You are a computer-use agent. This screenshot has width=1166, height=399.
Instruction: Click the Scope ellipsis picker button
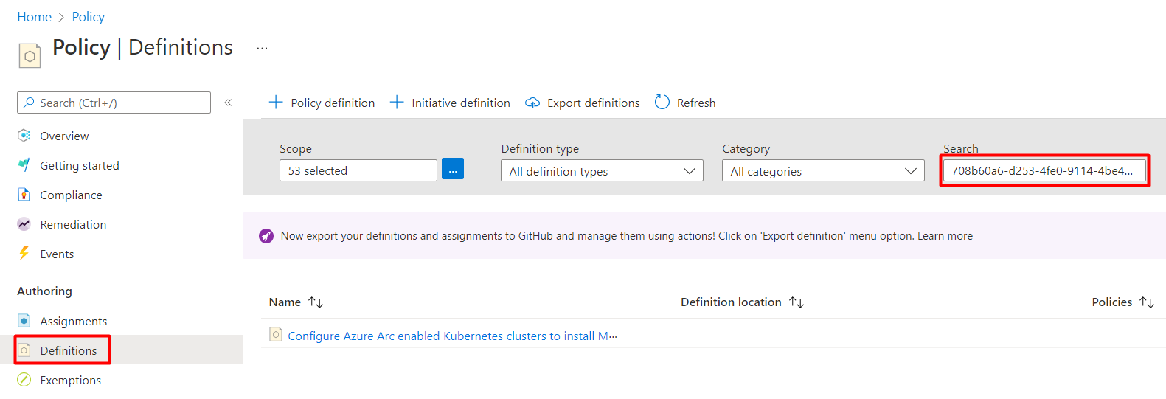[x=453, y=170]
